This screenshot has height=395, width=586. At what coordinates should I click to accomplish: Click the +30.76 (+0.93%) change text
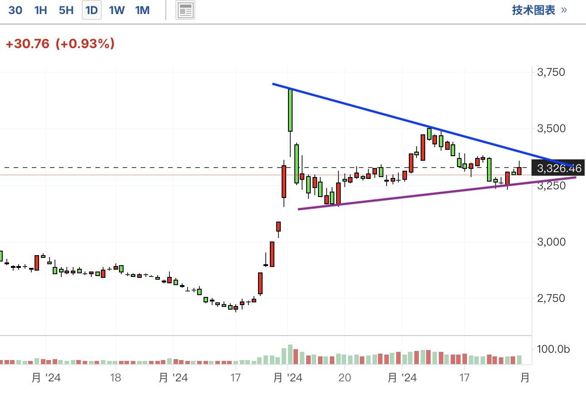pos(60,44)
